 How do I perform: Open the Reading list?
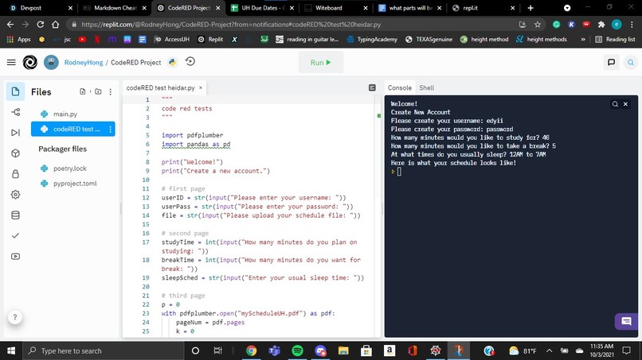(x=615, y=39)
